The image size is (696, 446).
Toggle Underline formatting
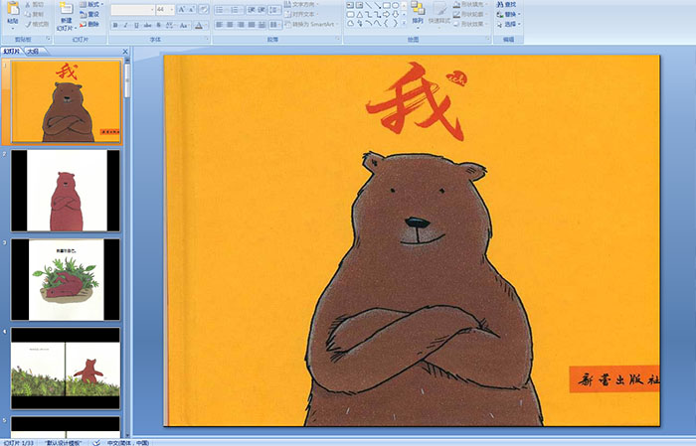tap(137, 26)
